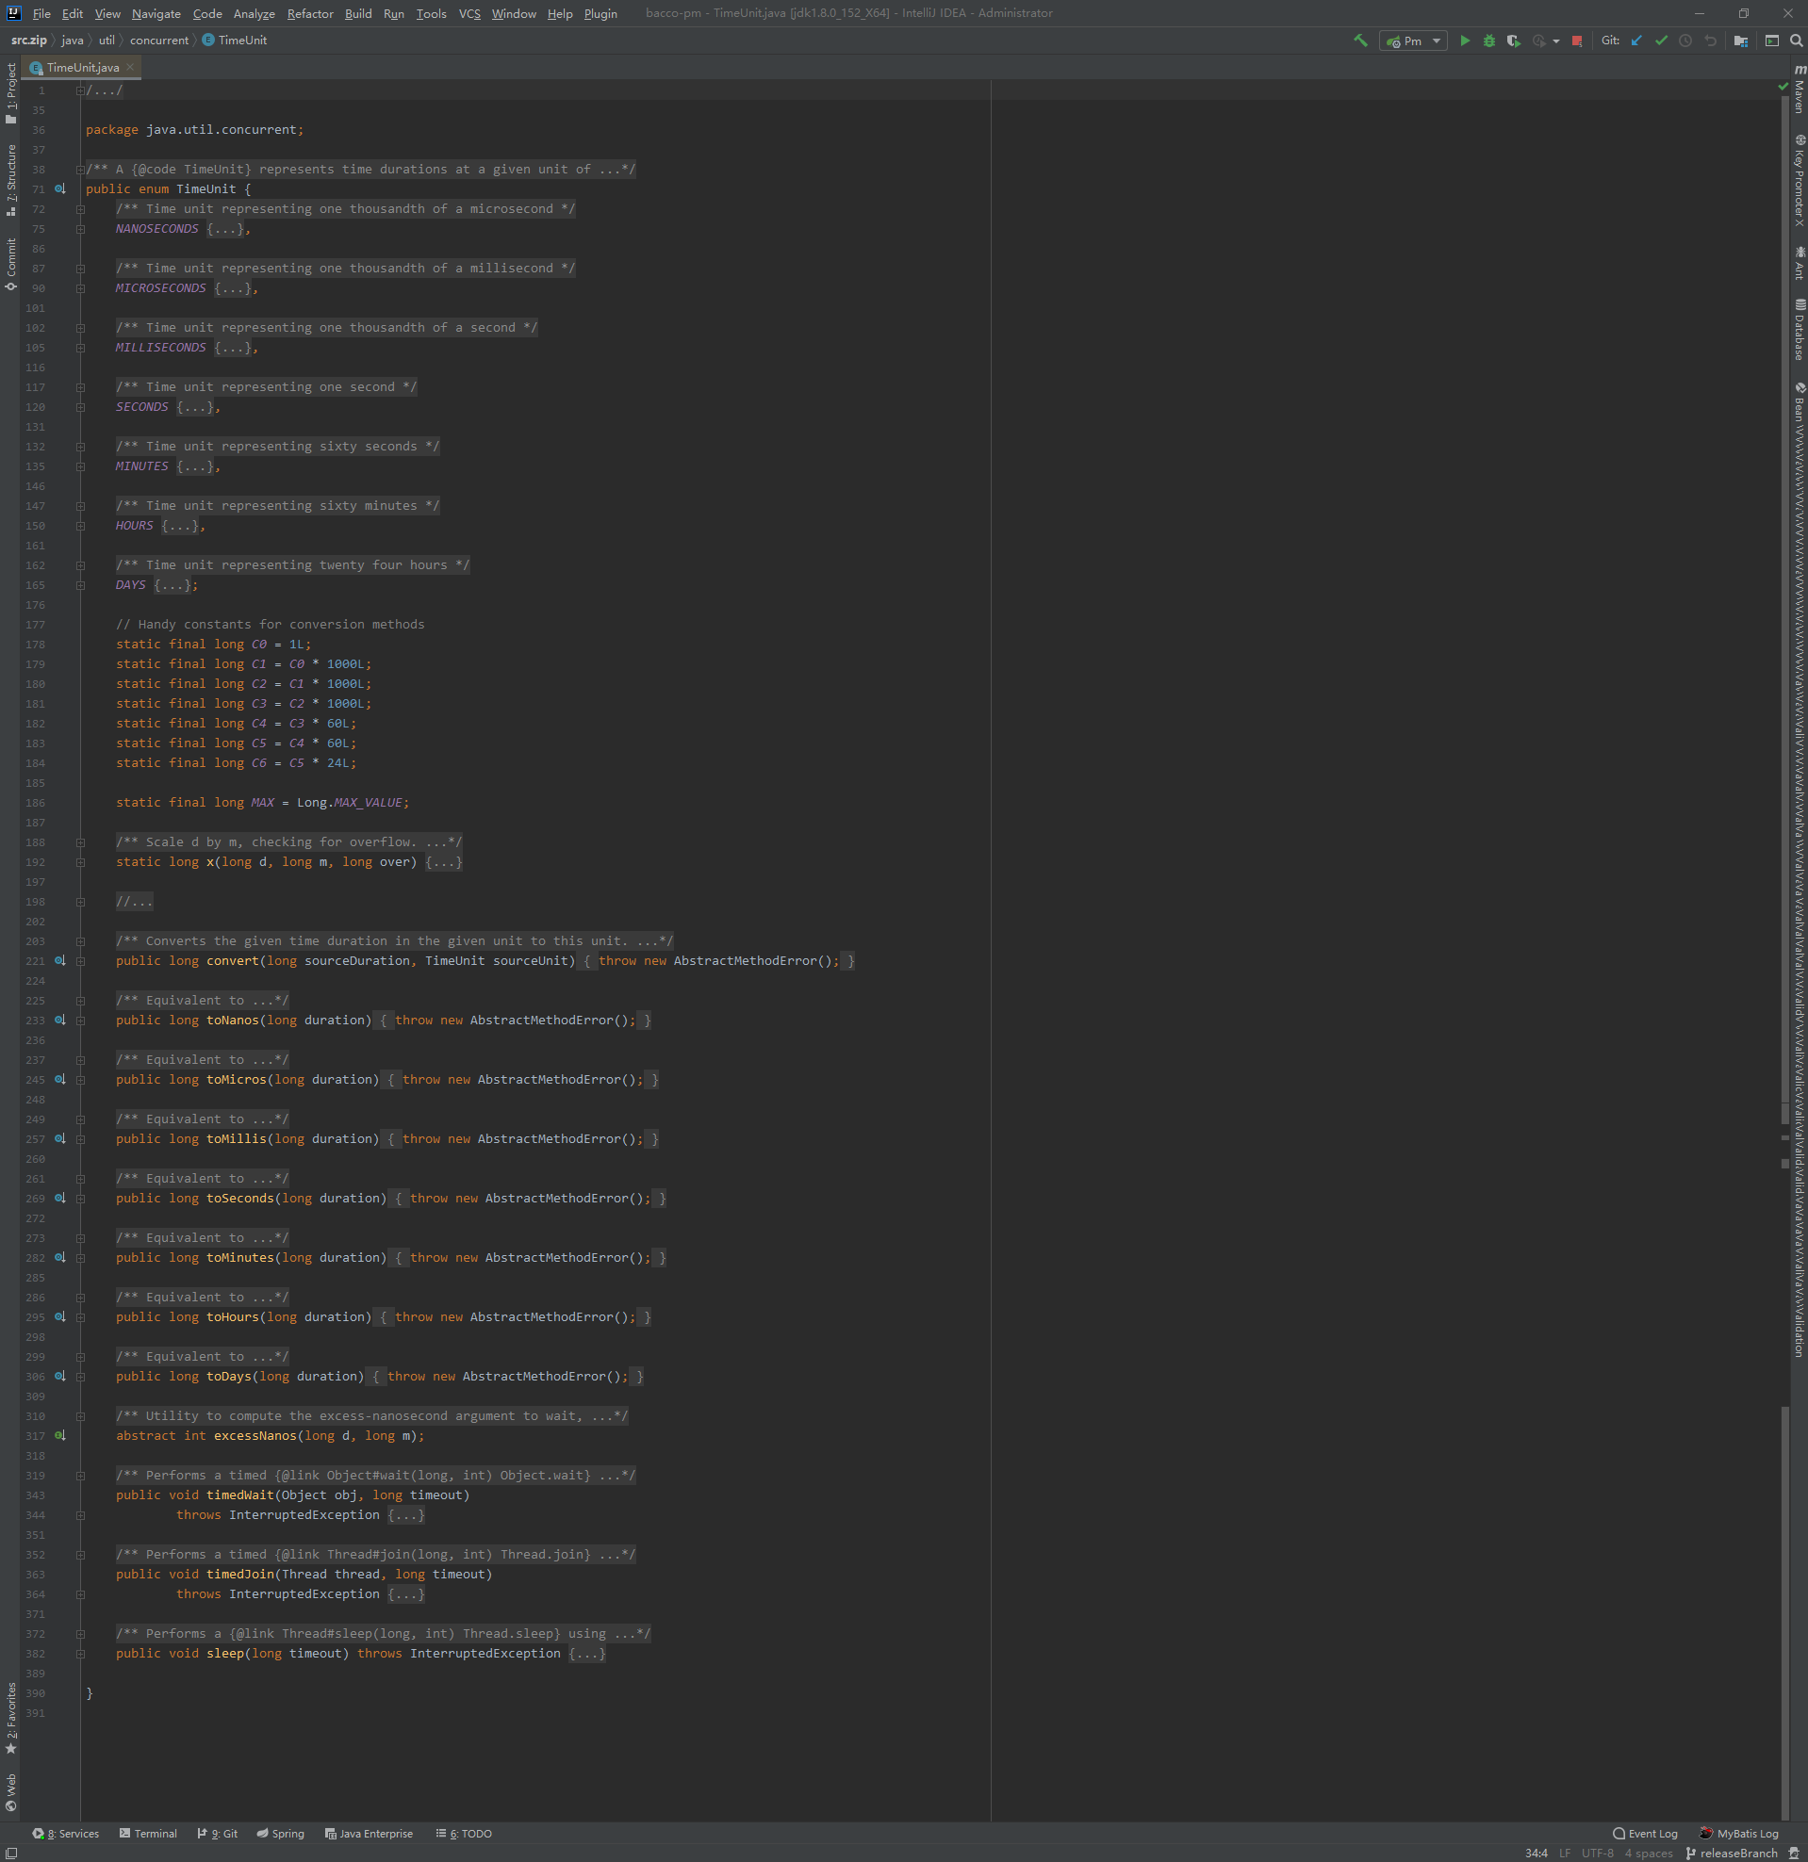Screen dimensions: 1808x1862
Task: Click implementations gutter icon for excessNanos
Action: (x=60, y=1435)
